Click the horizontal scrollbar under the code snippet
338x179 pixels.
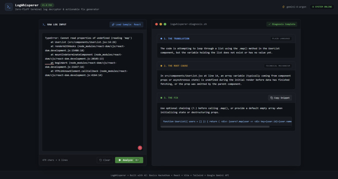point(215,127)
